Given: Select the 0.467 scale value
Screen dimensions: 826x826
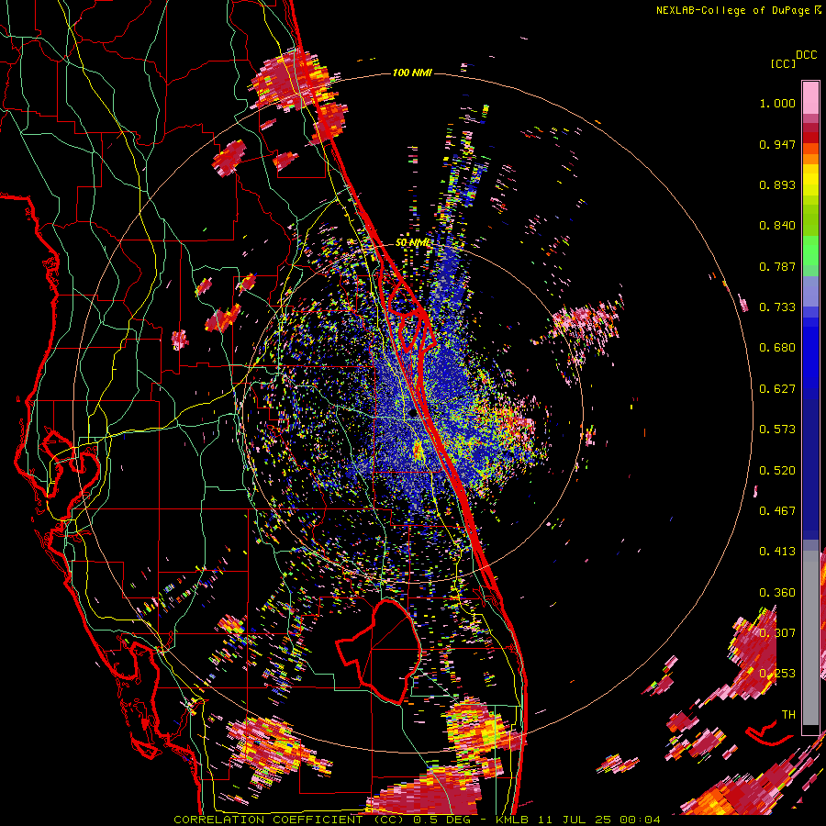Looking at the screenshot, I should point(777,511).
